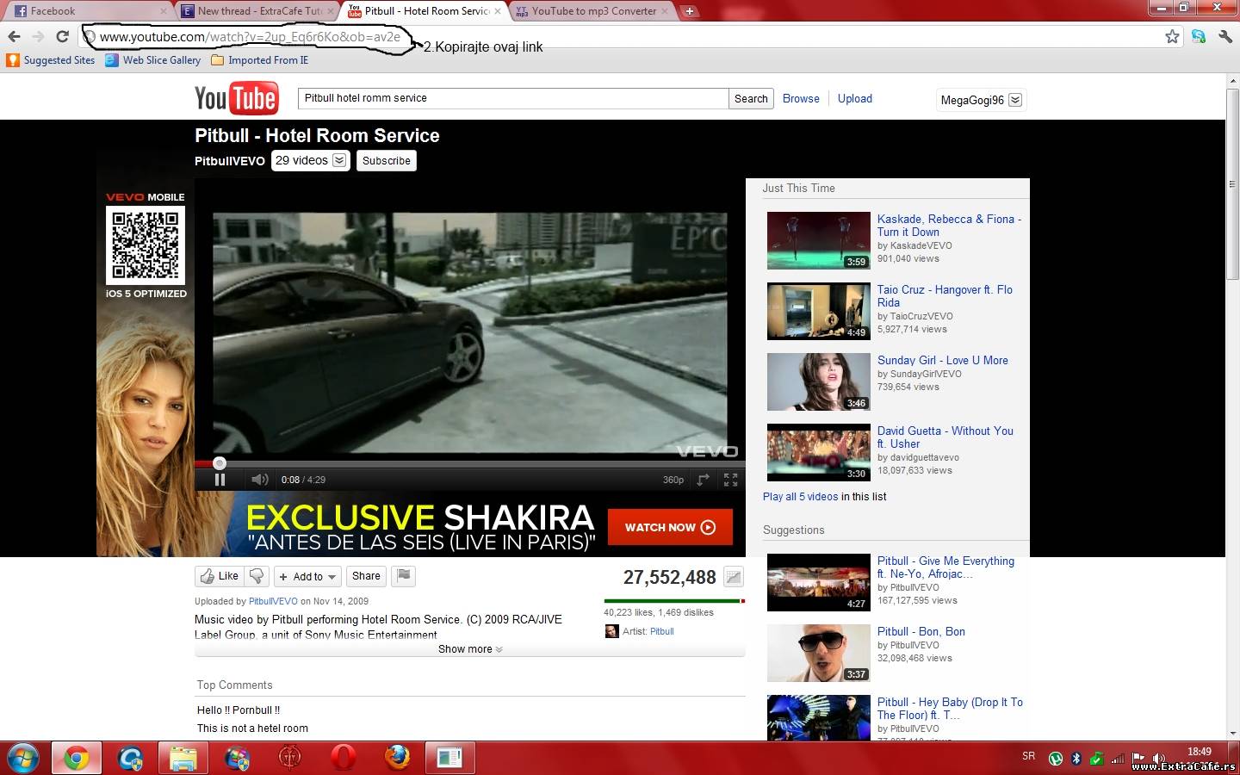
Task: Enter fullscreen video mode
Action: [730, 480]
